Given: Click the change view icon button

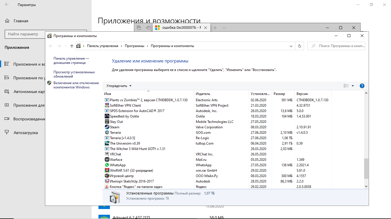Looking at the screenshot, I should pos(346,86).
